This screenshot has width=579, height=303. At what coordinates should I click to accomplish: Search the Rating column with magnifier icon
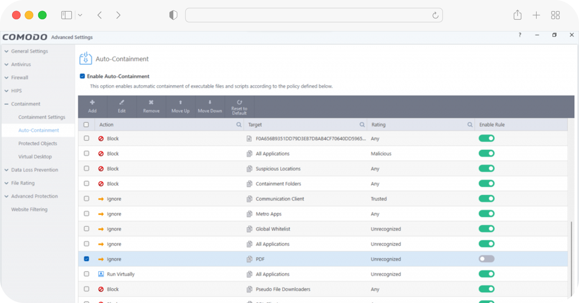[470, 124]
